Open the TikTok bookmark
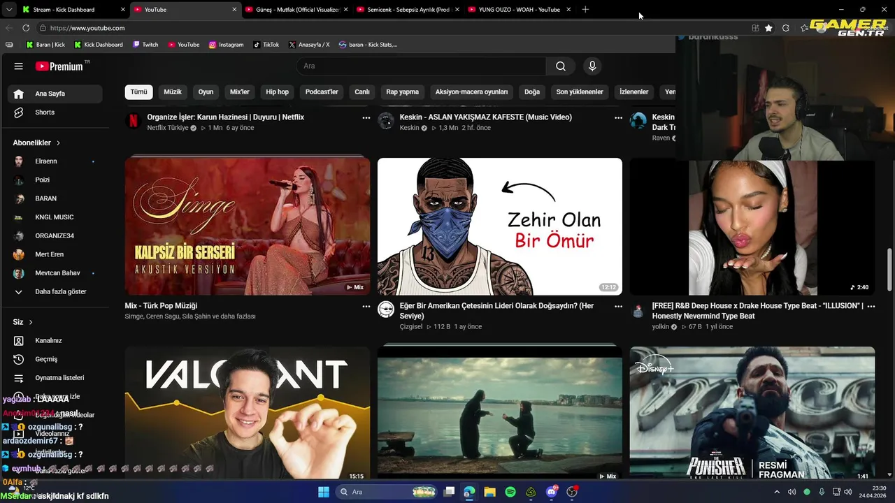The height and width of the screenshot is (503, 895). pos(266,45)
